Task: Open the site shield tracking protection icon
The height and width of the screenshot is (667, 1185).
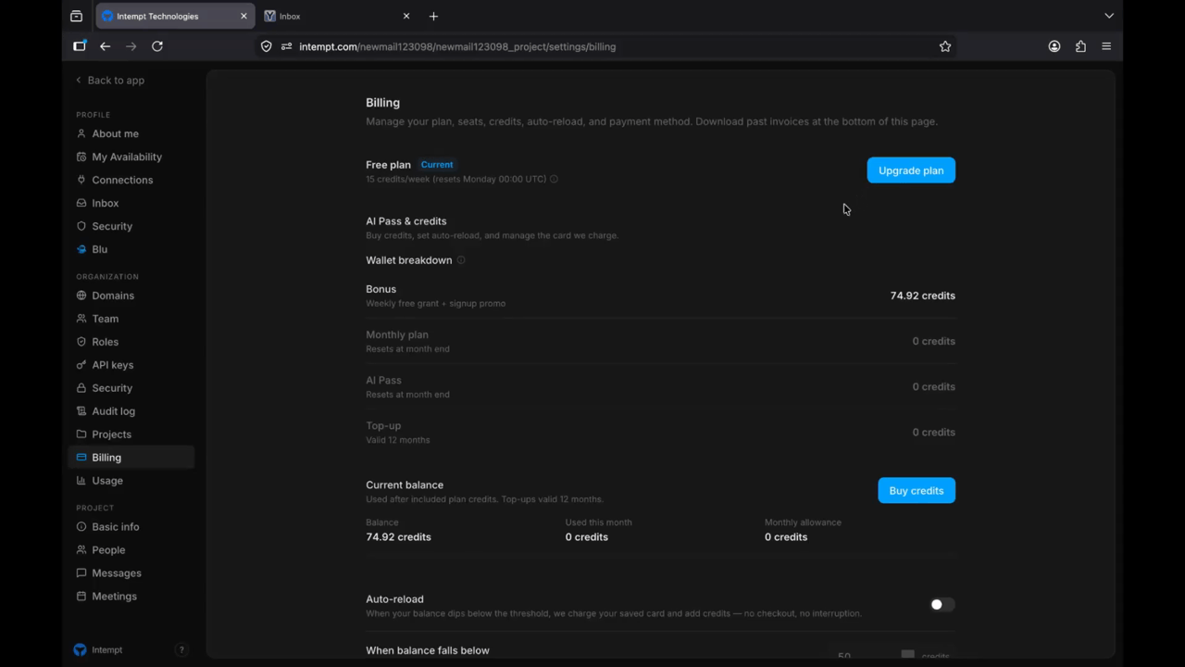Action: [x=267, y=46]
